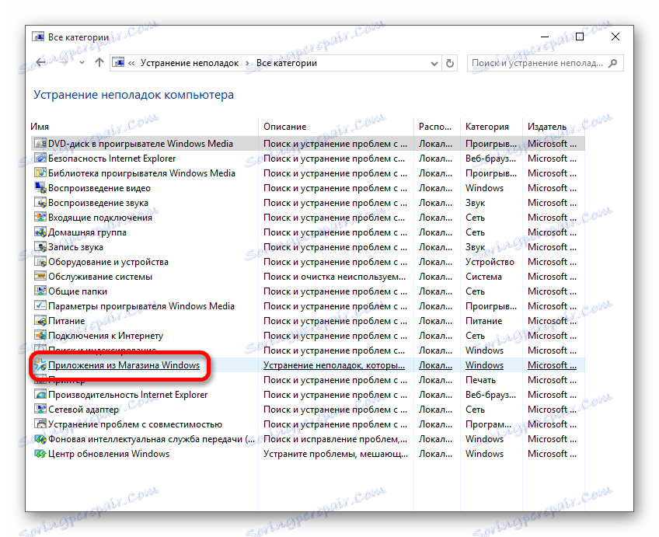The image size is (659, 537).
Task: Click the Воспроизведение видео row icon
Action: tap(40, 188)
